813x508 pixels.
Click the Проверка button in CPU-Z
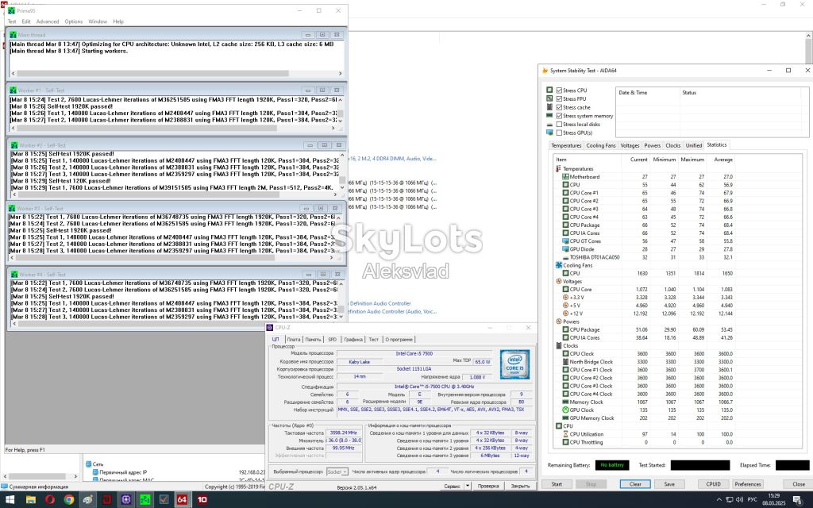tap(488, 486)
